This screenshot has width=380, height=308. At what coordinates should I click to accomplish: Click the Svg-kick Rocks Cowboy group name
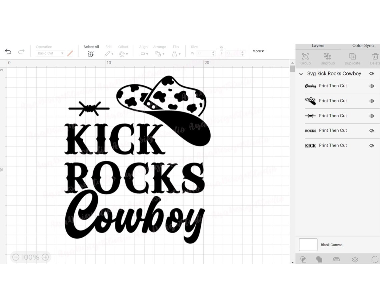334,73
